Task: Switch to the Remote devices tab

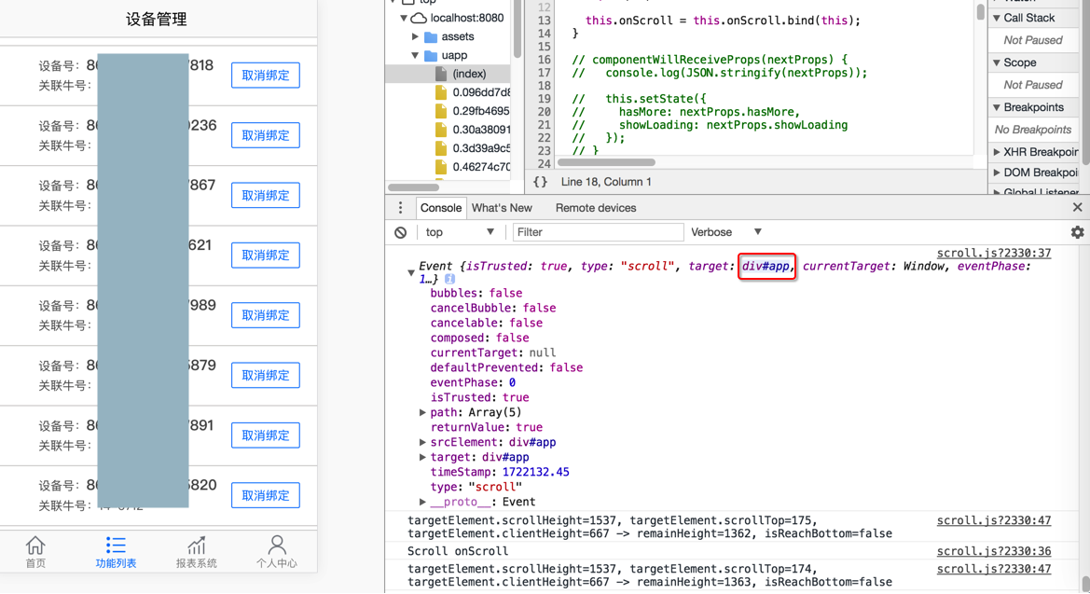Action: pos(596,208)
